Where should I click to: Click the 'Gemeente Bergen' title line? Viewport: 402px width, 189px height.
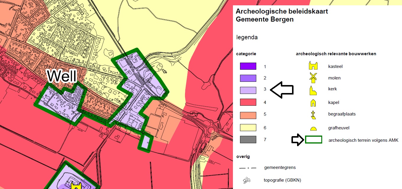265,20
